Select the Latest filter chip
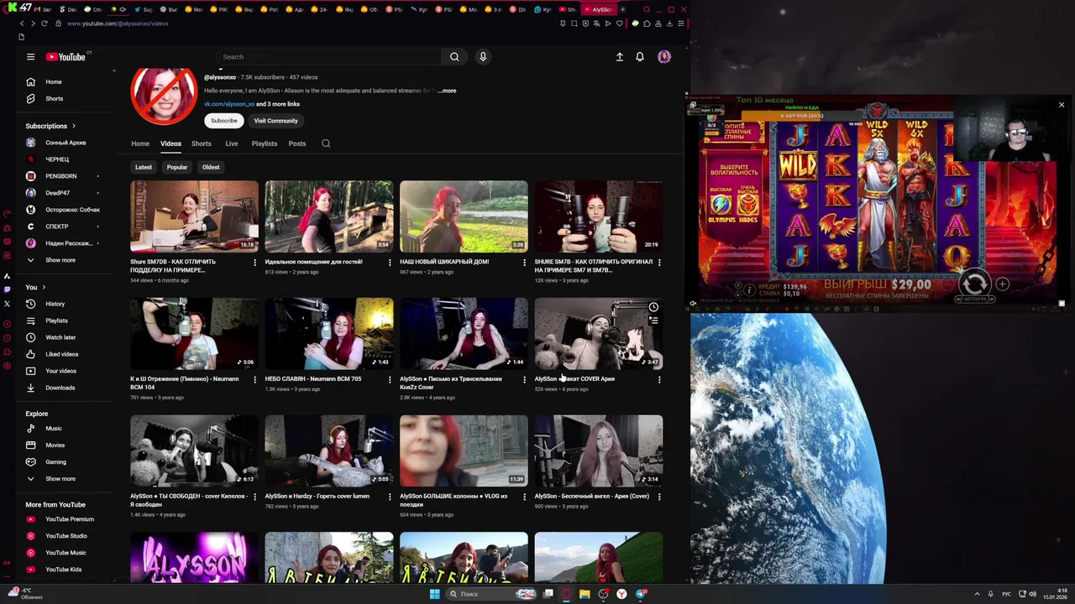Image resolution: width=1075 pixels, height=604 pixels. click(144, 167)
